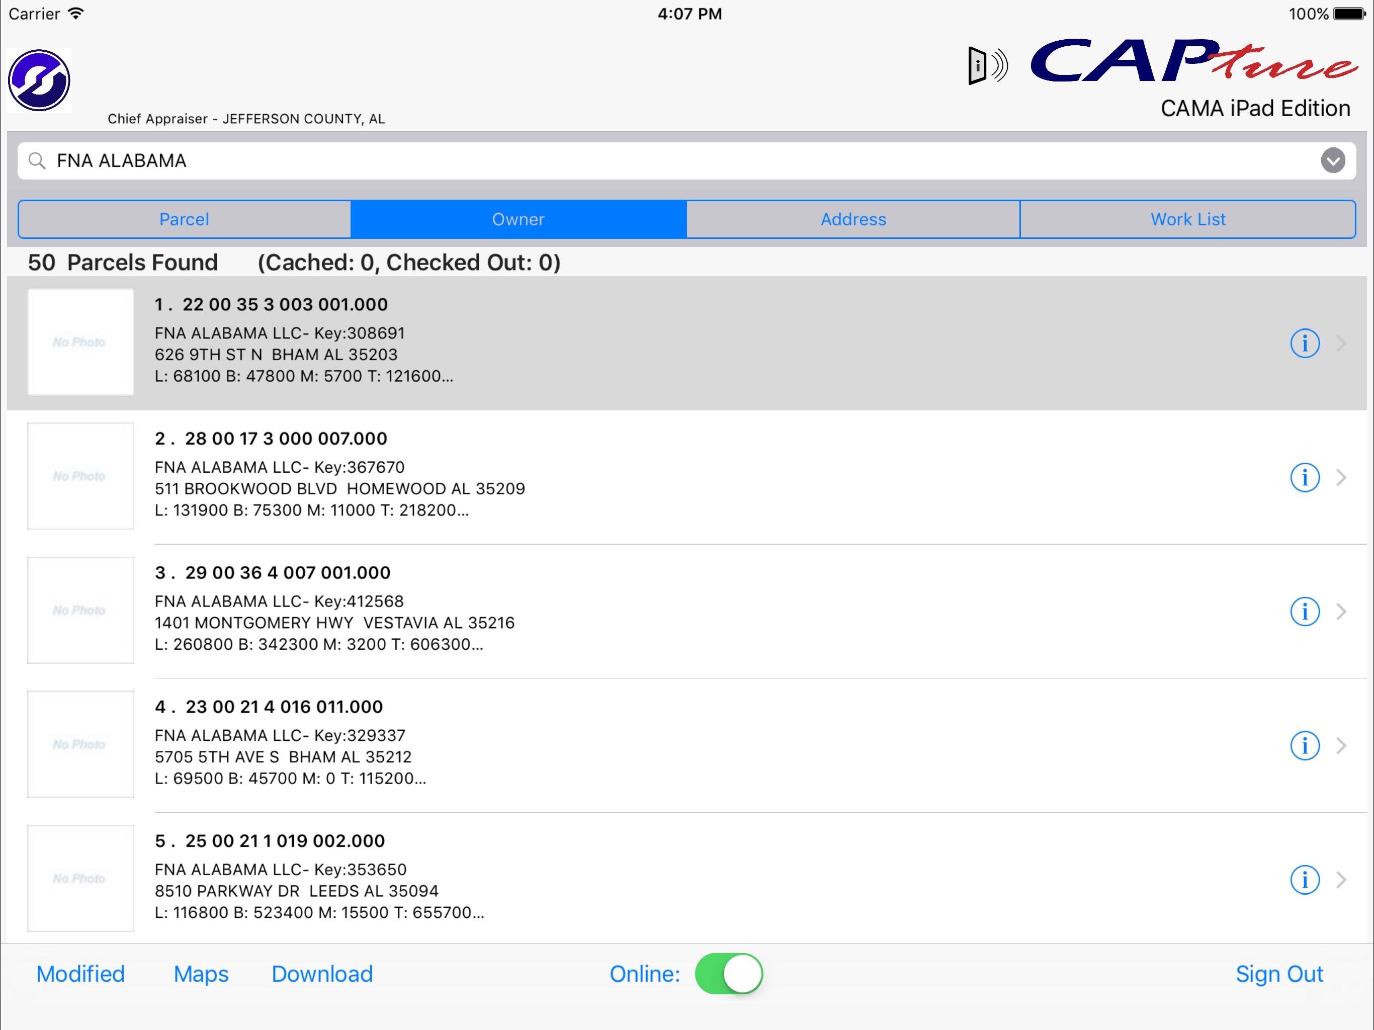Sign Out of the app

coord(1279,974)
